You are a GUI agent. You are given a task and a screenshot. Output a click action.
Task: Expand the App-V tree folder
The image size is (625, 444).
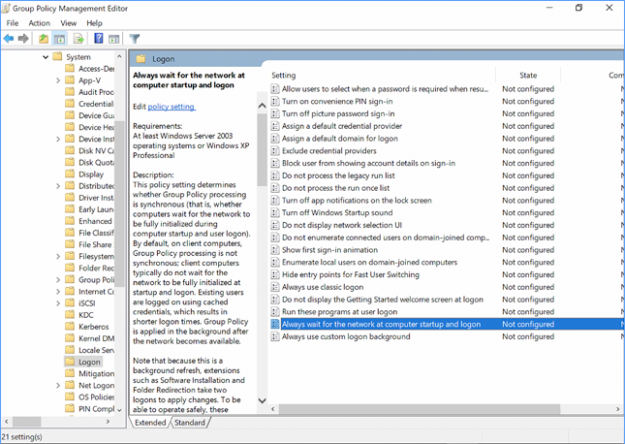pyautogui.click(x=58, y=81)
